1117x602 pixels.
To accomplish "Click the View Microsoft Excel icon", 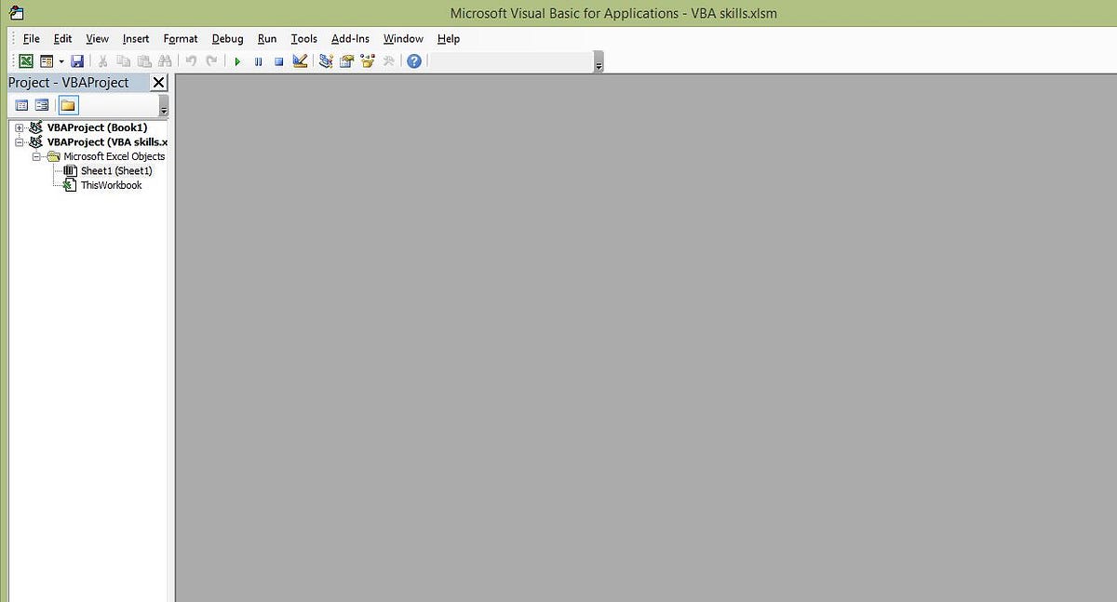I will pos(25,60).
